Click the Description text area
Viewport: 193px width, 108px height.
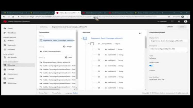168,50
